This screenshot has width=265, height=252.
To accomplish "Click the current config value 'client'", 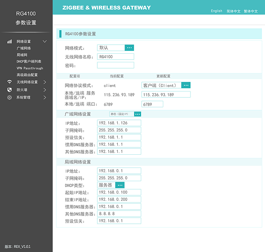I will tap(110, 86).
